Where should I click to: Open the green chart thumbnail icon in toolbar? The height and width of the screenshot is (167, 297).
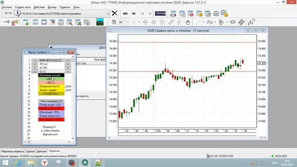pos(100,22)
